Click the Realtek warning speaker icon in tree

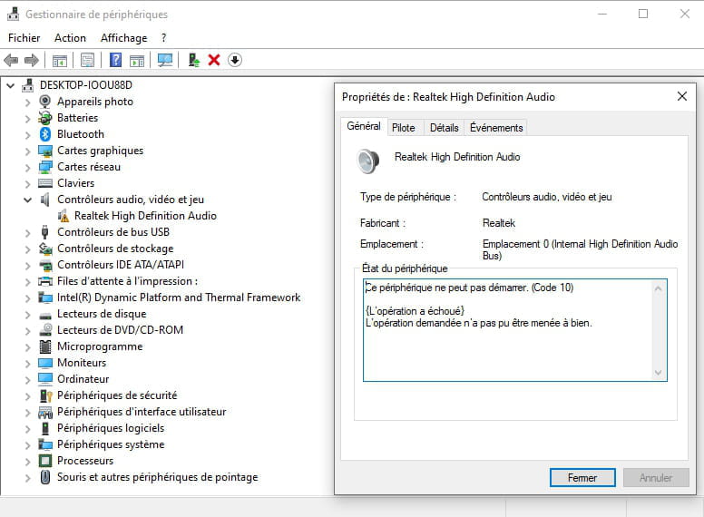click(x=64, y=216)
